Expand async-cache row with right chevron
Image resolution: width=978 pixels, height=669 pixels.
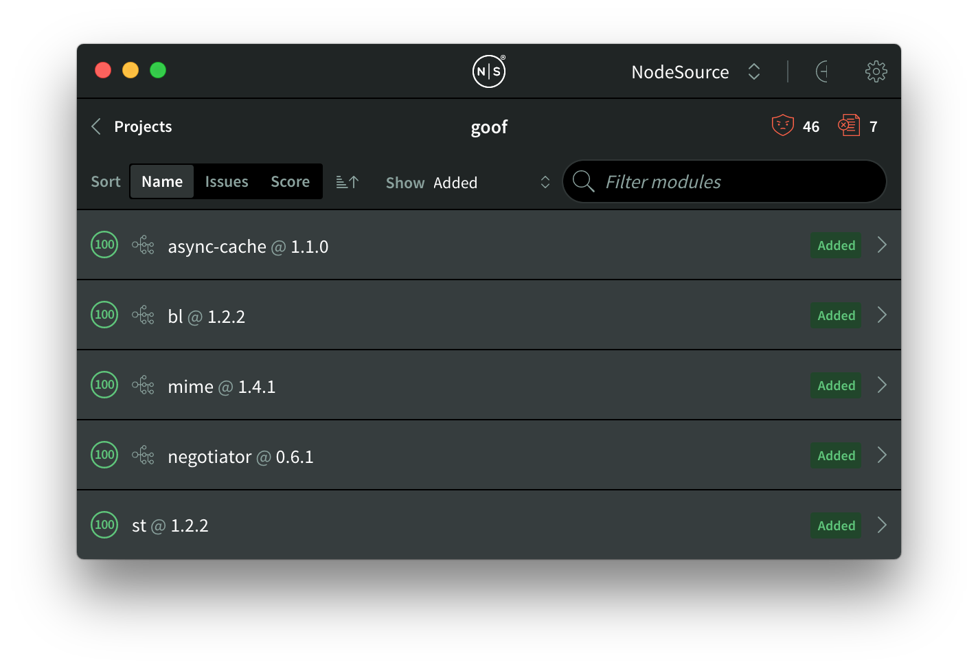882,245
